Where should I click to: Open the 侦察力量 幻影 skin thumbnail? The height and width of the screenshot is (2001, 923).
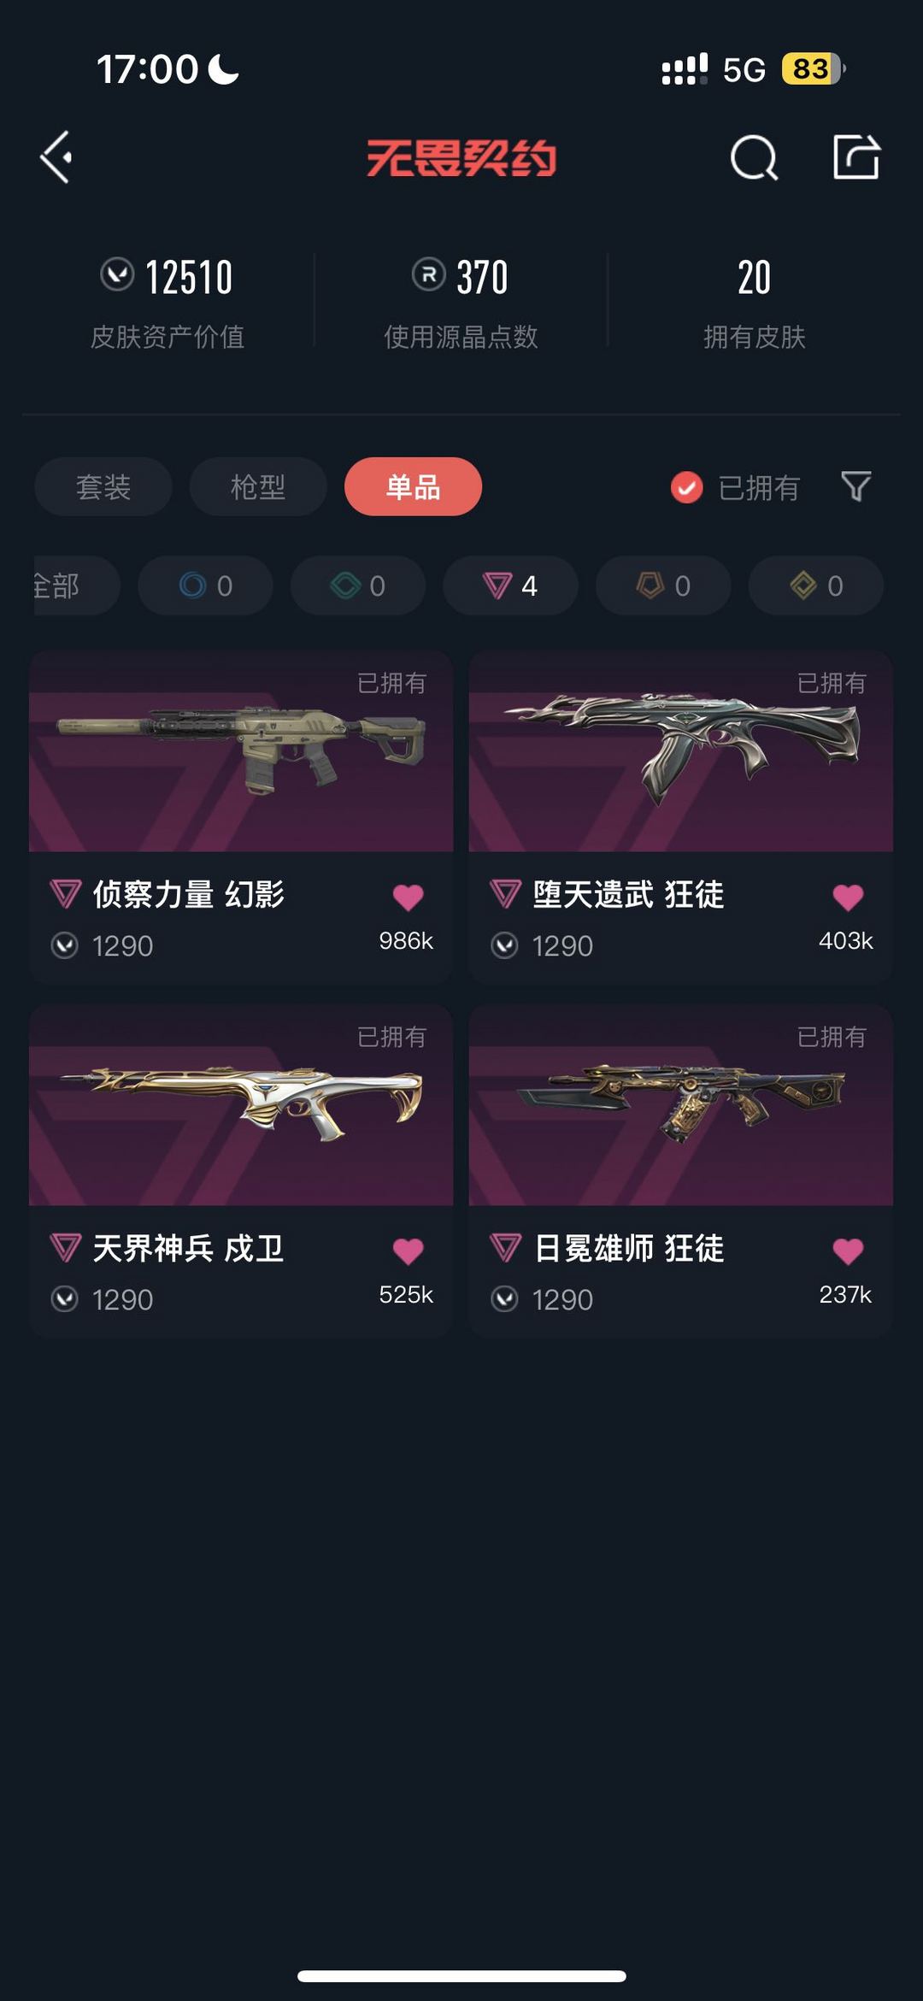(241, 751)
